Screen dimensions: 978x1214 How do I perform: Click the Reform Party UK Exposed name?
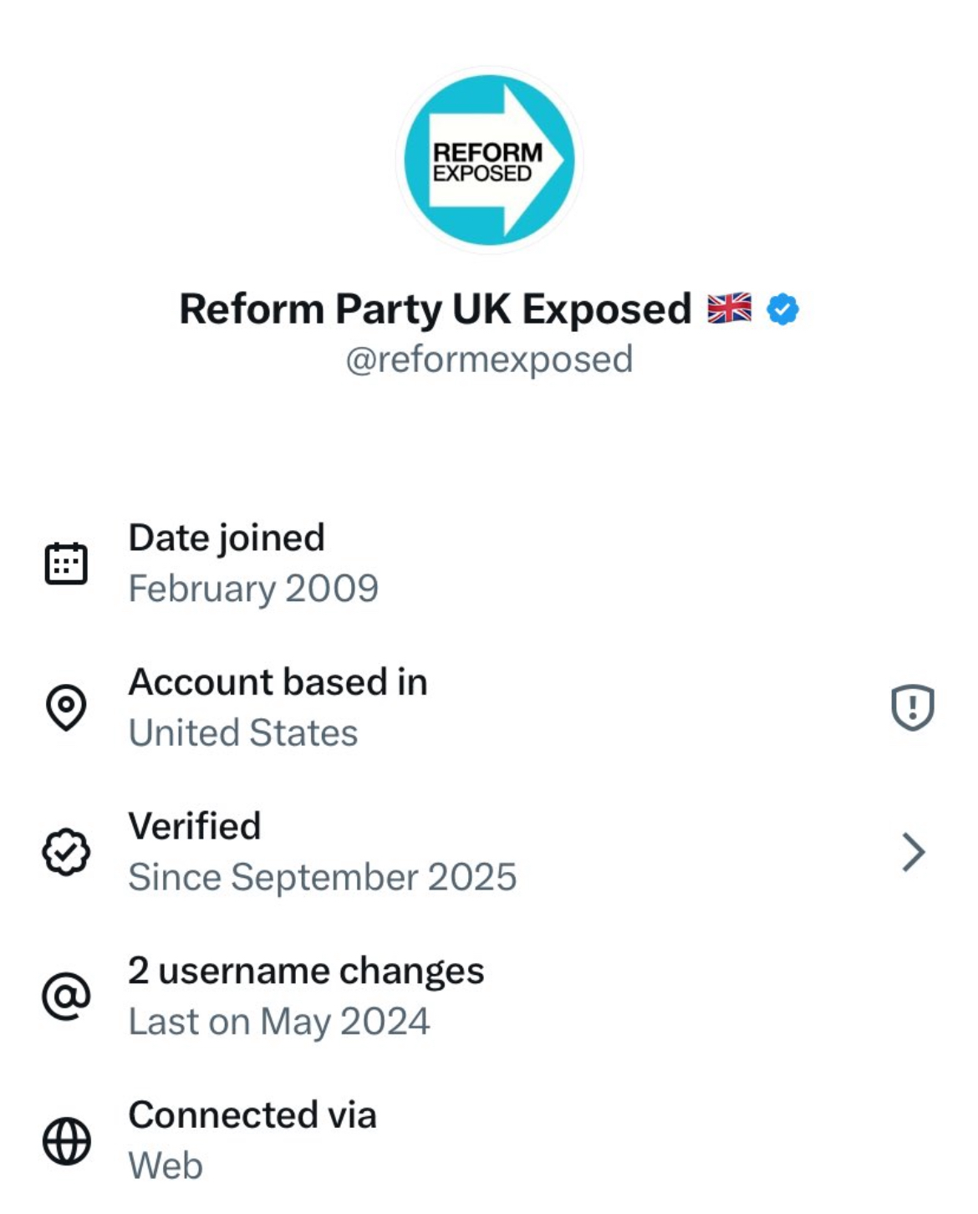435,309
